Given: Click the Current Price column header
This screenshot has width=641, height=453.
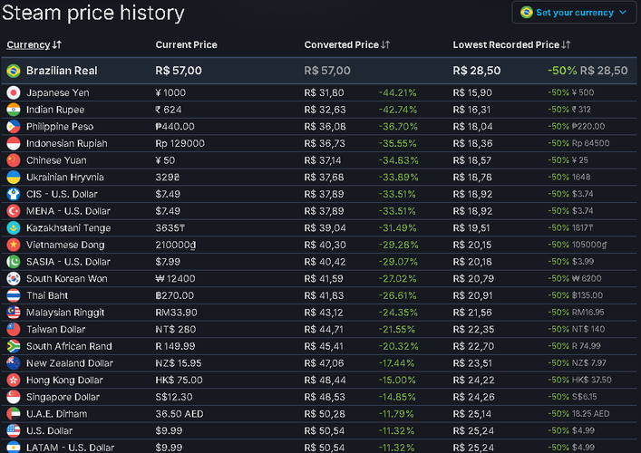Looking at the screenshot, I should [x=186, y=44].
